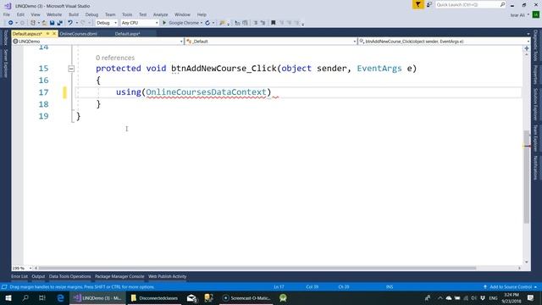Viewport: 542px width, 305px height.
Task: Switch to the Default.aspx tab
Action: 127,34
